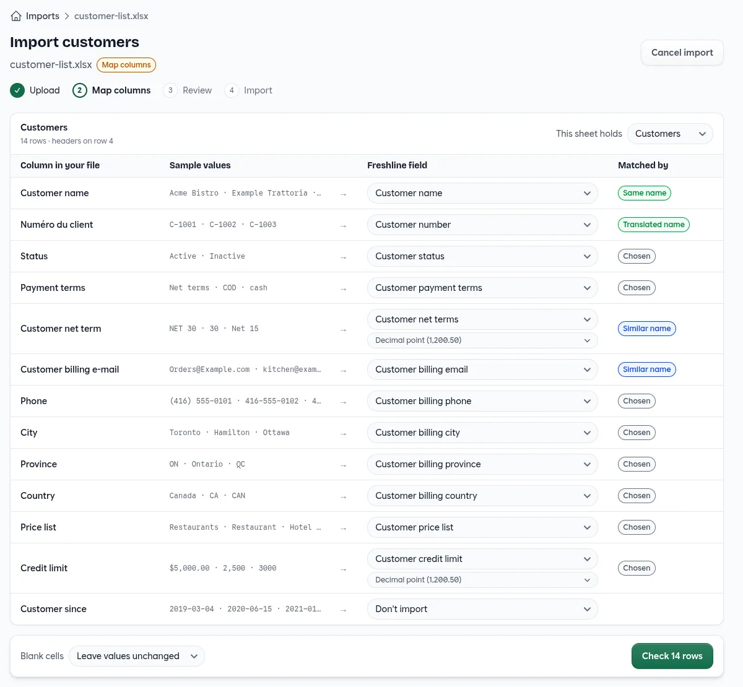Click the Check 14 rows button
The width and height of the screenshot is (743, 687).
(672, 656)
